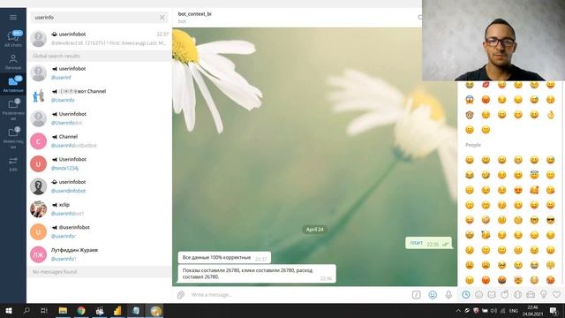Viewport: 565px width, 318px height.
Task: Select the Symbols heart emoji category tab
Action: (557, 295)
